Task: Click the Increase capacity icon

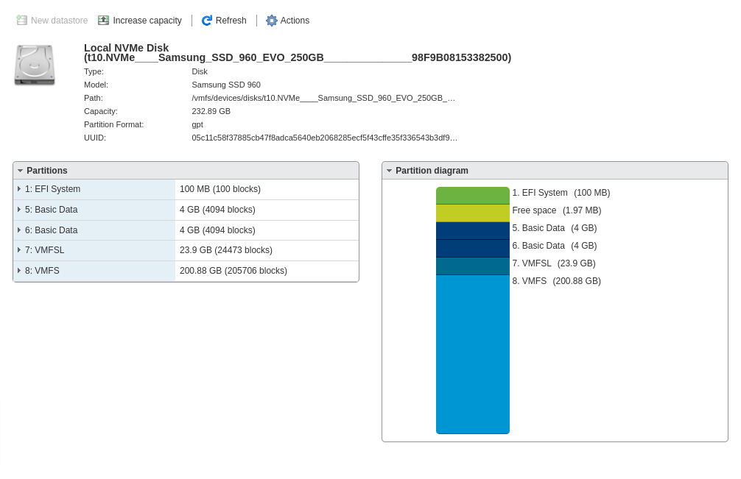Action: (x=104, y=21)
